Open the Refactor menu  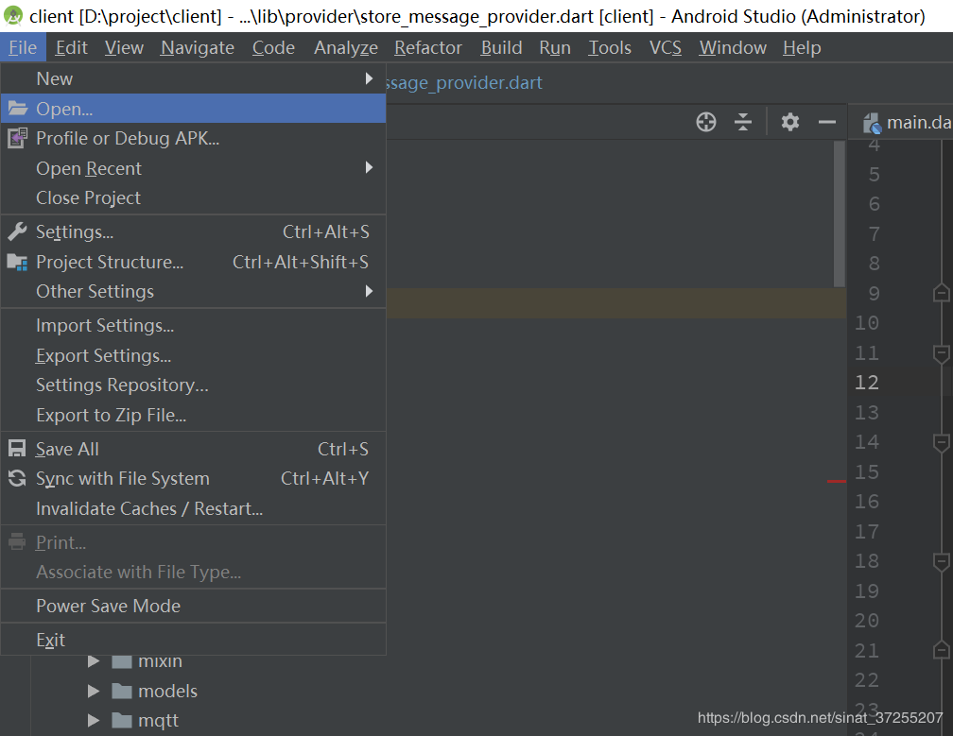[x=428, y=47]
